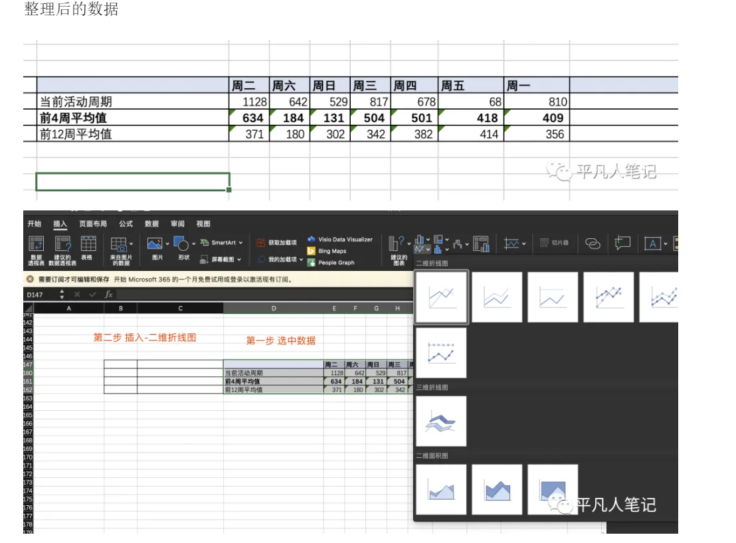The width and height of the screenshot is (736, 543).
Task: Switch to the 视图 (View) tab
Action: coord(203,224)
